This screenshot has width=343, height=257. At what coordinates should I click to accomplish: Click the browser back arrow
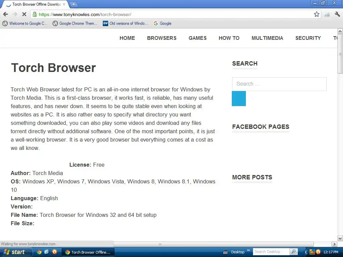pyautogui.click(x=5, y=14)
